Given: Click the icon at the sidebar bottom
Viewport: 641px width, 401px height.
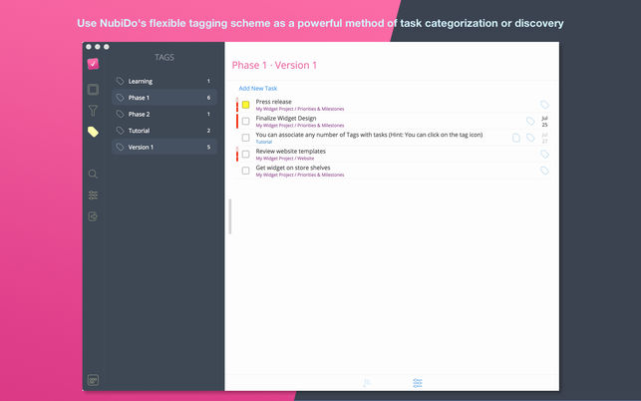Looking at the screenshot, I should [93, 380].
